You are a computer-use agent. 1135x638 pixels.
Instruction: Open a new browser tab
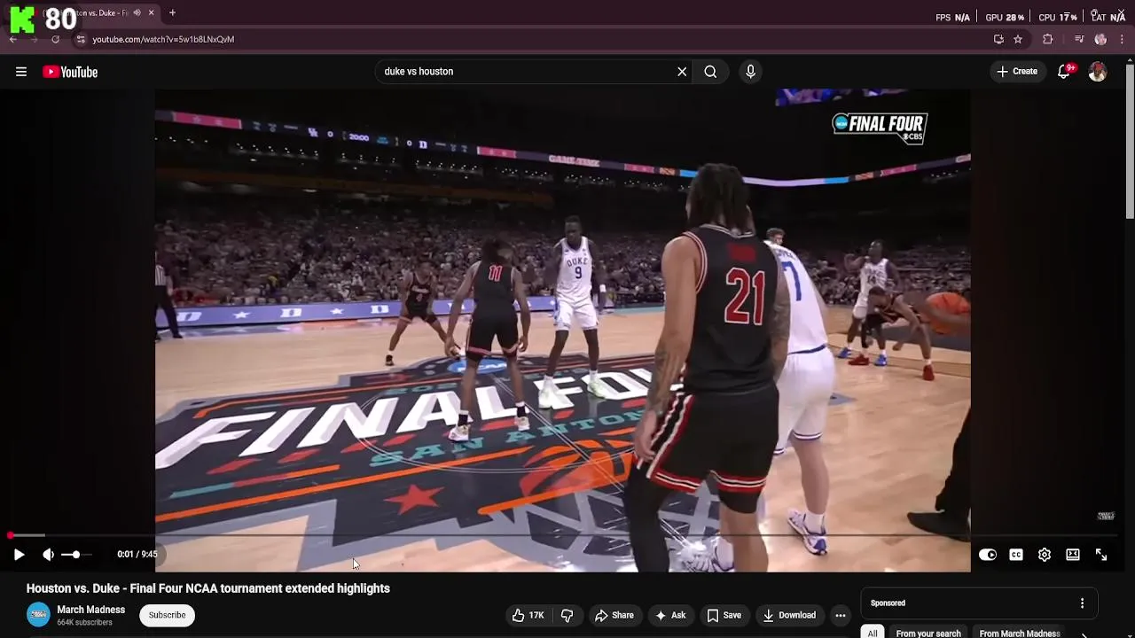[x=172, y=13]
